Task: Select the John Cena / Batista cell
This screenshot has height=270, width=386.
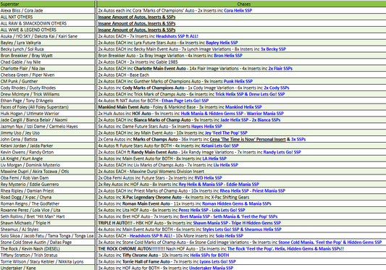Action: coord(47,139)
